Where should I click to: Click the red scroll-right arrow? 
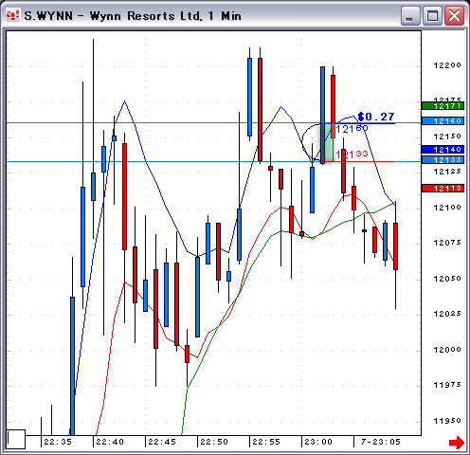click(x=456, y=442)
